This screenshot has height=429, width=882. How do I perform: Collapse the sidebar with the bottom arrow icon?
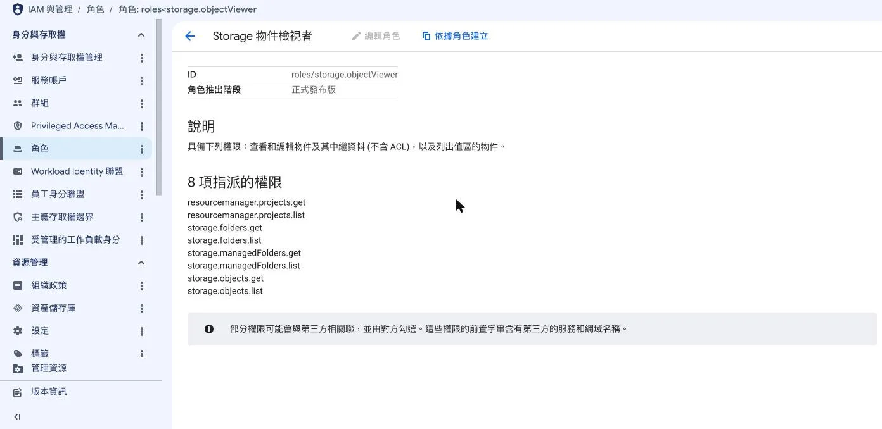pyautogui.click(x=17, y=416)
